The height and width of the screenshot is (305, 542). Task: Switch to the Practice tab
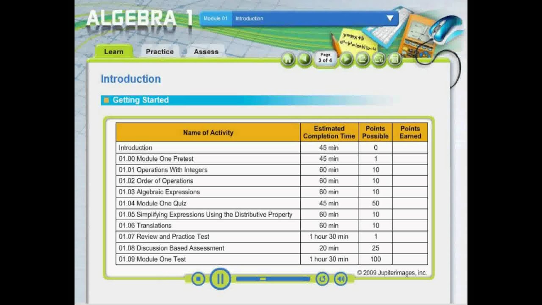160,52
